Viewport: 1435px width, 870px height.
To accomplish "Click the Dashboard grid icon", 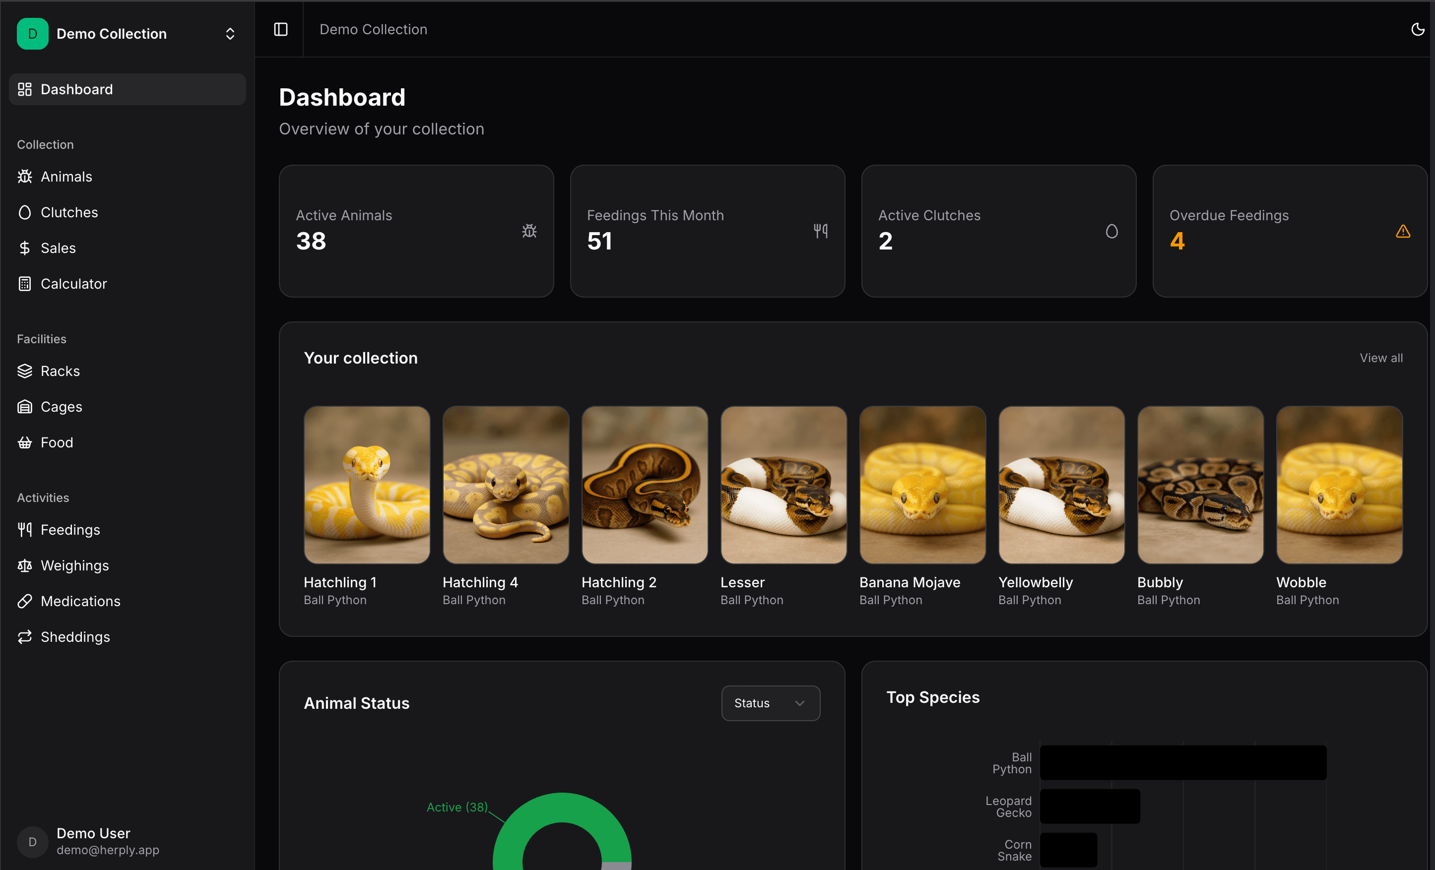I will click(24, 89).
